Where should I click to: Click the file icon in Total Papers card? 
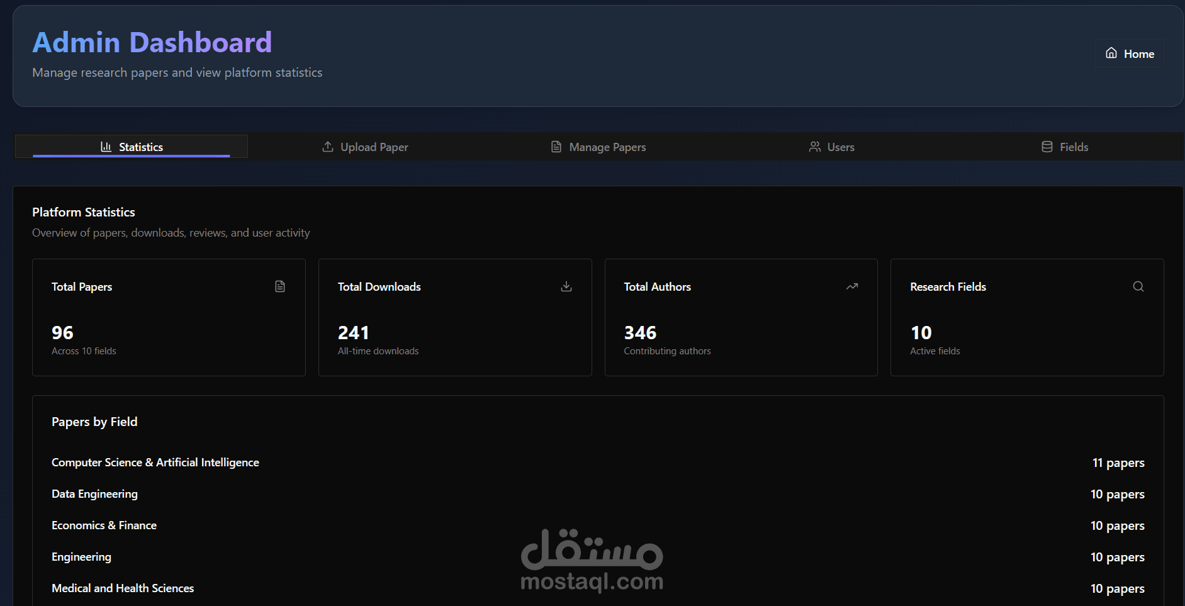[280, 286]
